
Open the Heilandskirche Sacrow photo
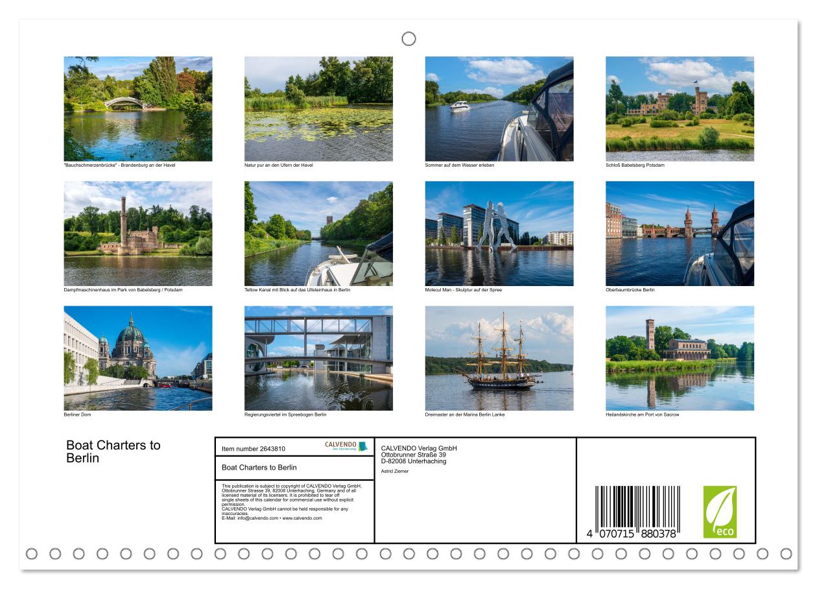coord(680,358)
